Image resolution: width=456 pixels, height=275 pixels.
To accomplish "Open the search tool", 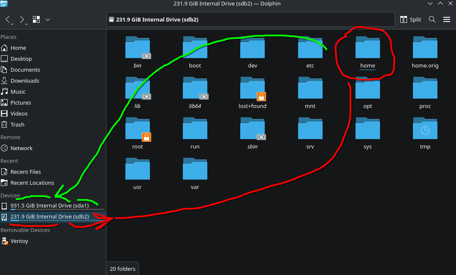I will pyautogui.click(x=432, y=19).
